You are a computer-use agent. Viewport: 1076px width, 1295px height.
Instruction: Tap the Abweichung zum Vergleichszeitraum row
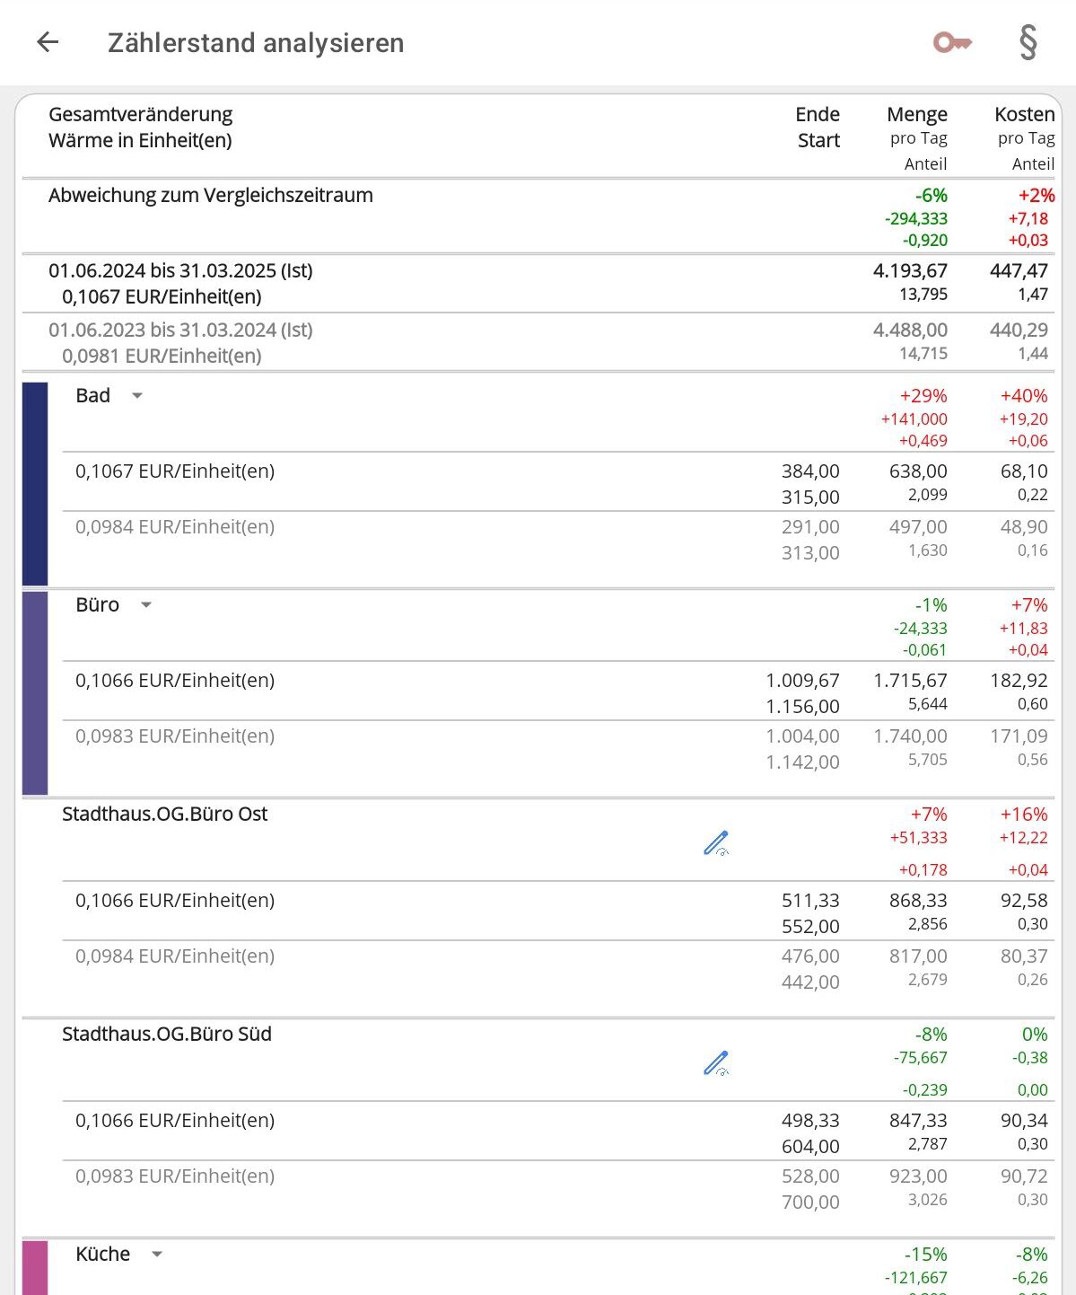click(x=211, y=196)
